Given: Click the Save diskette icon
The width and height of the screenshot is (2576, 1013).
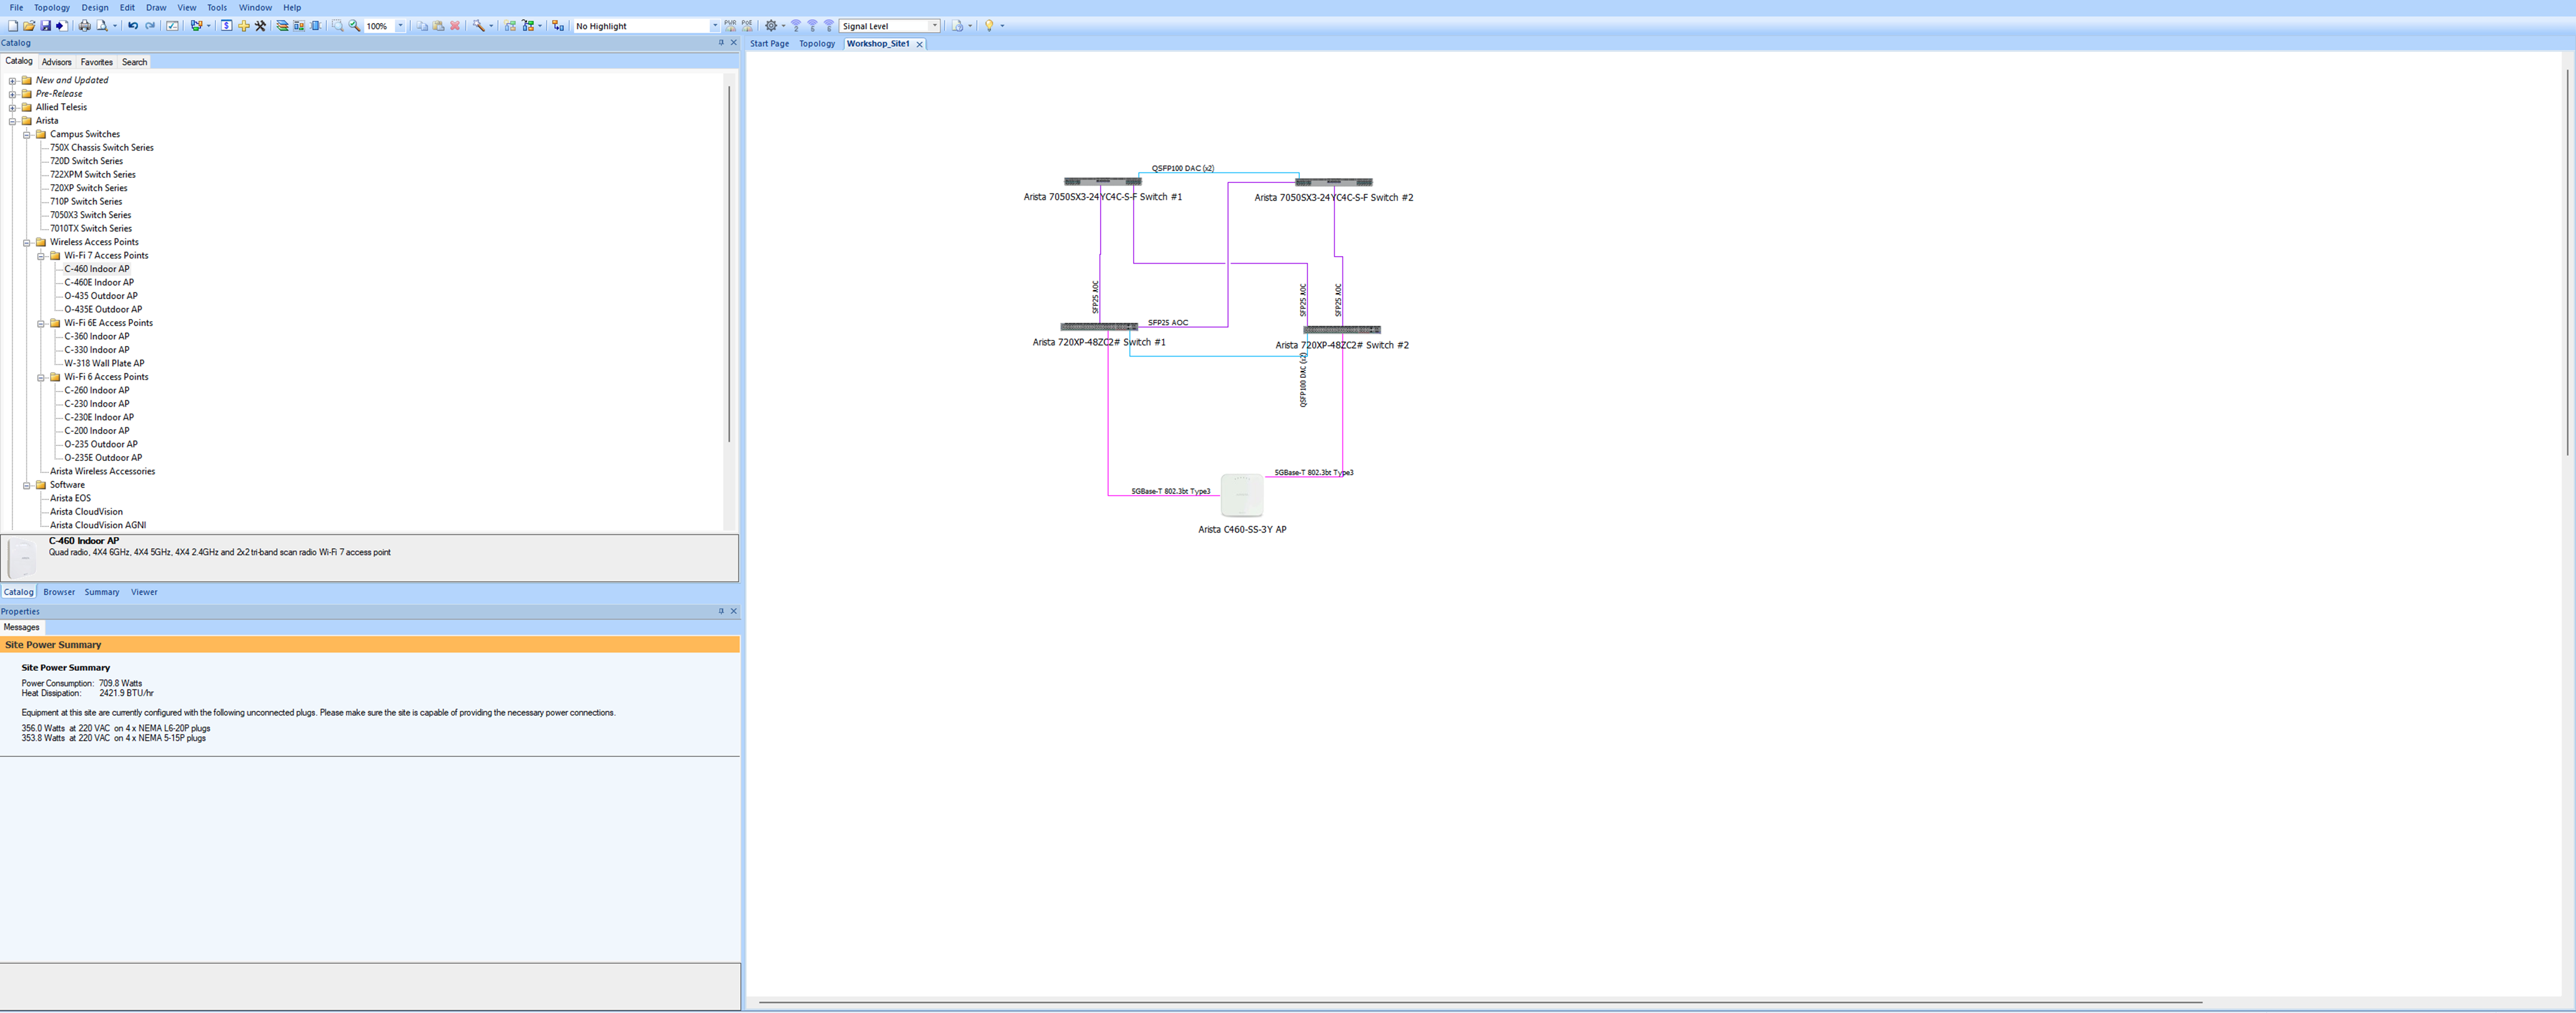Looking at the screenshot, I should click(45, 26).
